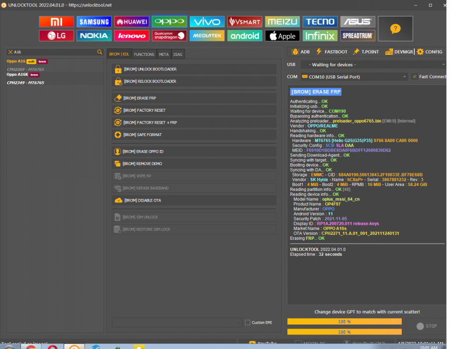Click the lower 100 % progress bar
Viewport: 452px width, 349px height.
click(x=344, y=332)
